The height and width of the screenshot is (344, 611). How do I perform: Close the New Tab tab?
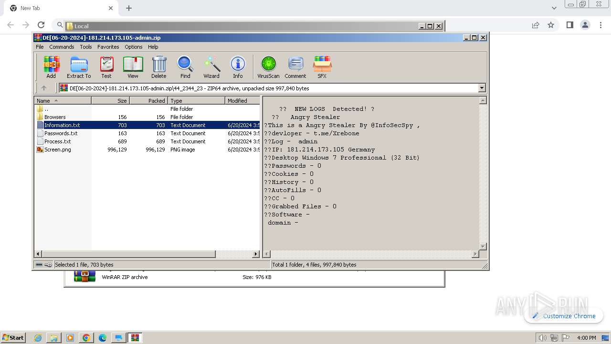111,8
